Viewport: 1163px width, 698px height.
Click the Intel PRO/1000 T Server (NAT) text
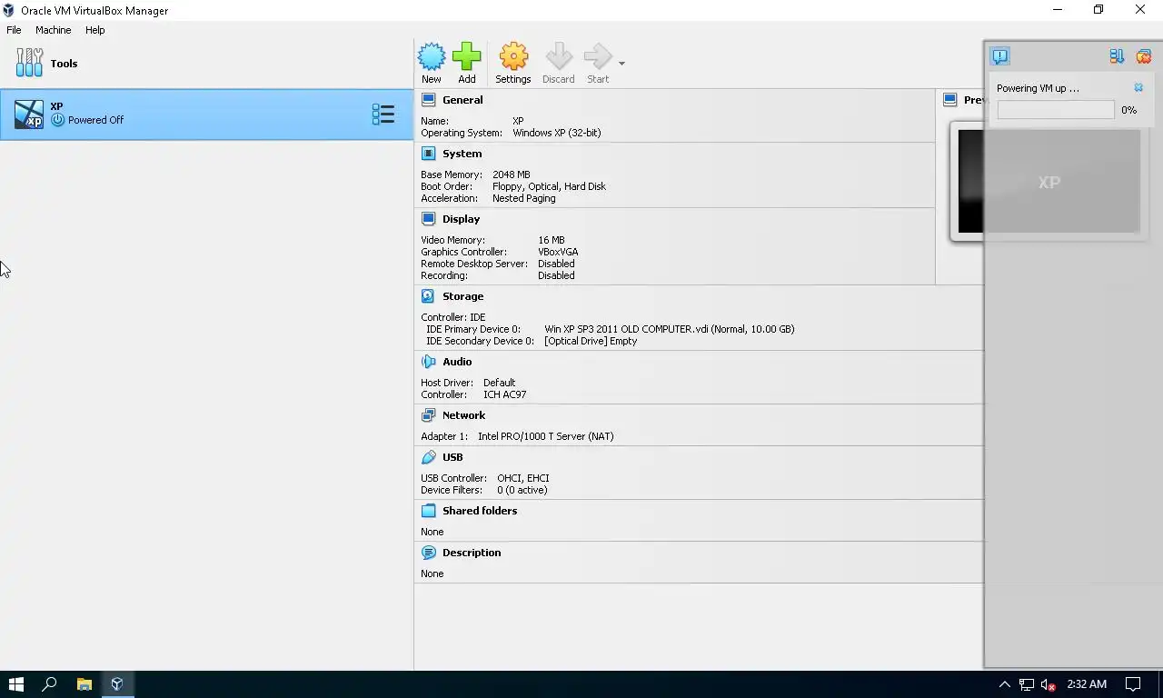coord(545,436)
